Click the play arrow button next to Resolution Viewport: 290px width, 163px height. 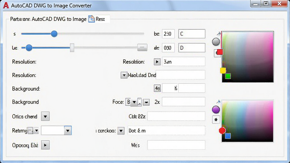coord(157,62)
